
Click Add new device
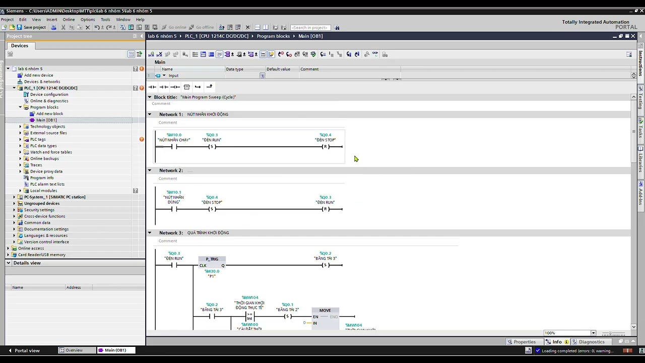pyautogui.click(x=38, y=75)
